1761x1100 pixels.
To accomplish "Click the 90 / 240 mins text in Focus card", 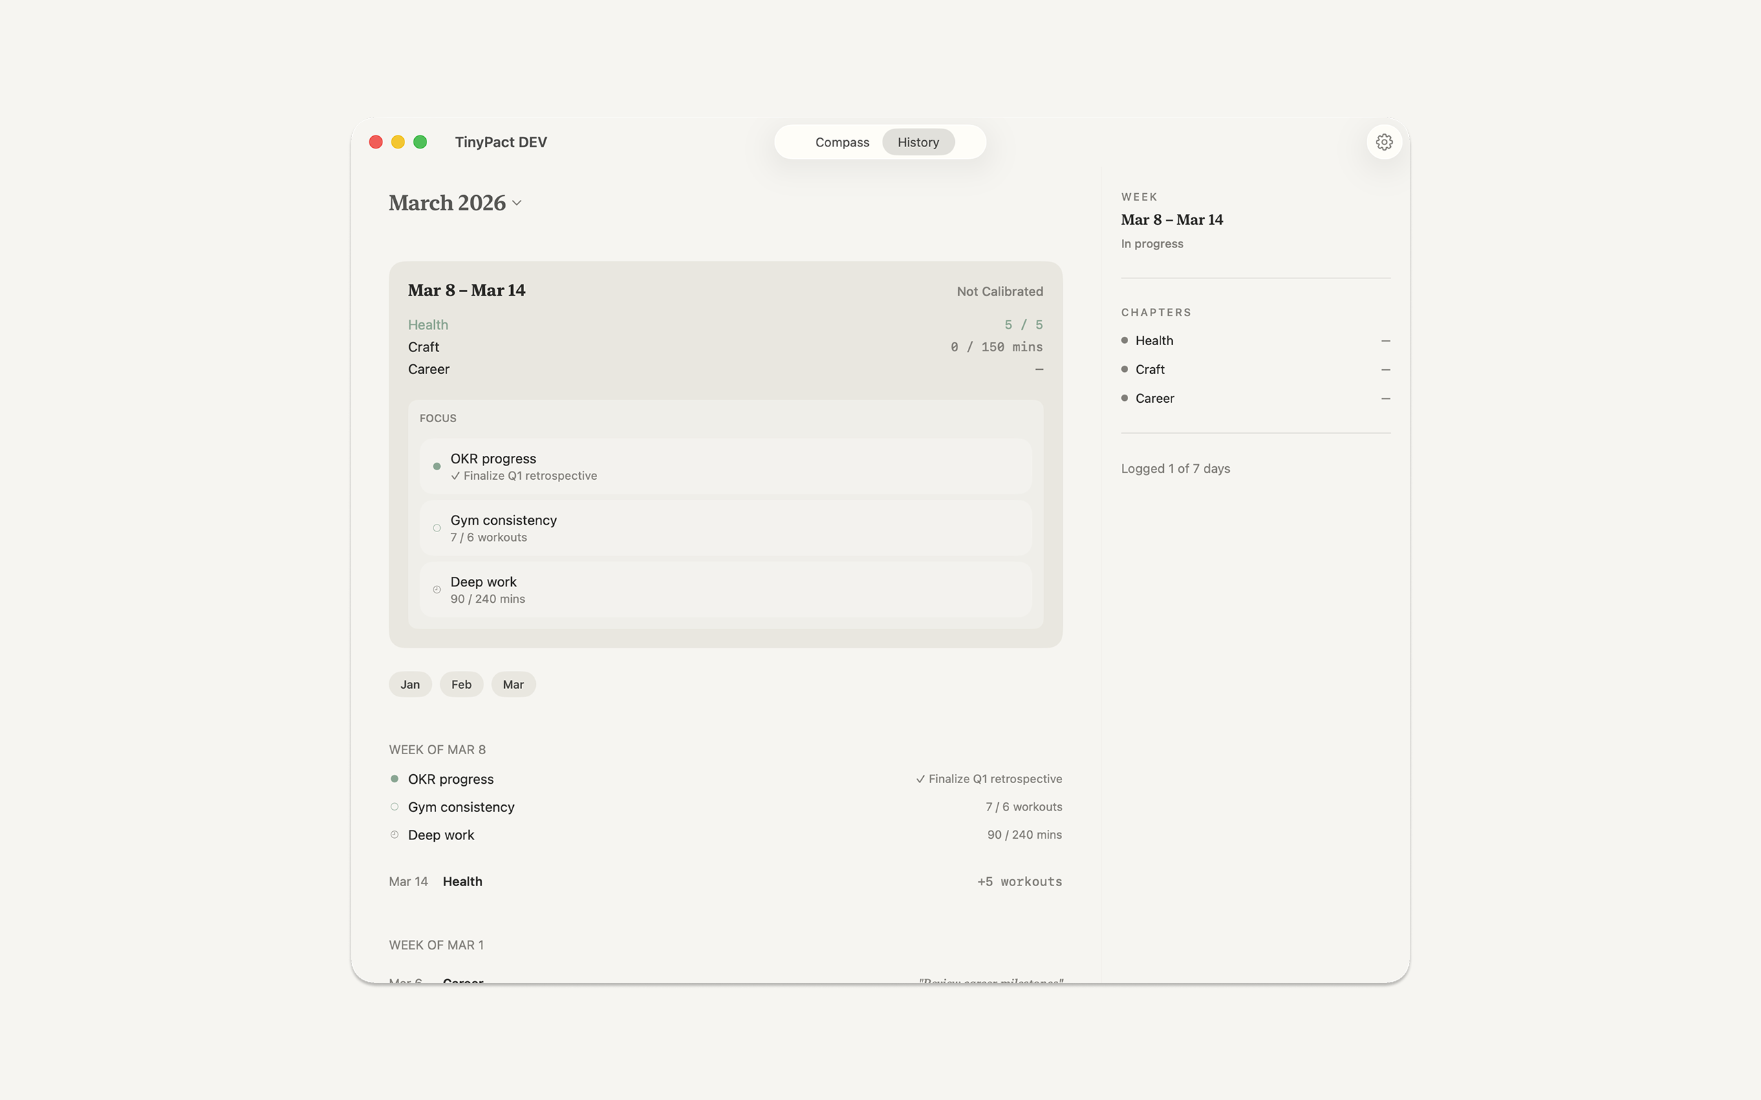I will [x=488, y=599].
